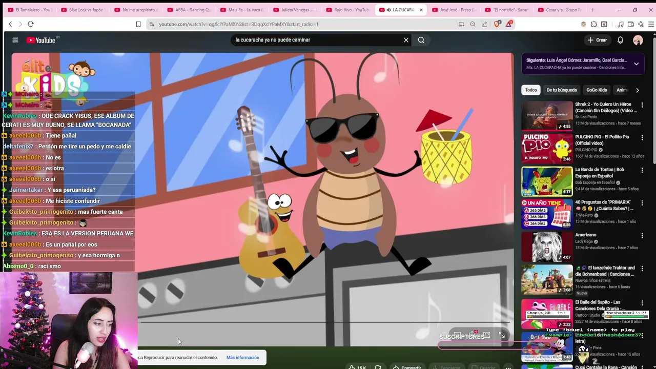Viewport: 656px width, 369px height.
Task: Select the GoGo Kids filter chip
Action: (597, 90)
